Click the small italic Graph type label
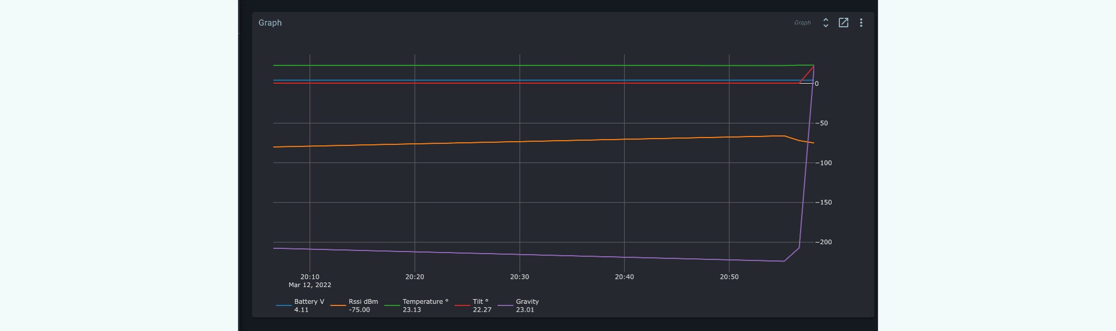This screenshot has width=1116, height=331. click(x=802, y=23)
